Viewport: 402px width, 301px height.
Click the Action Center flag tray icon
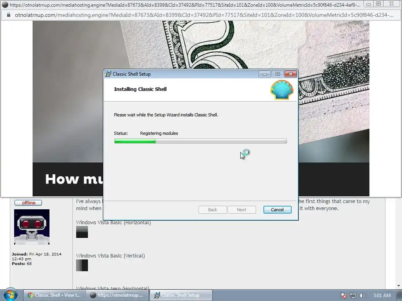click(343, 296)
